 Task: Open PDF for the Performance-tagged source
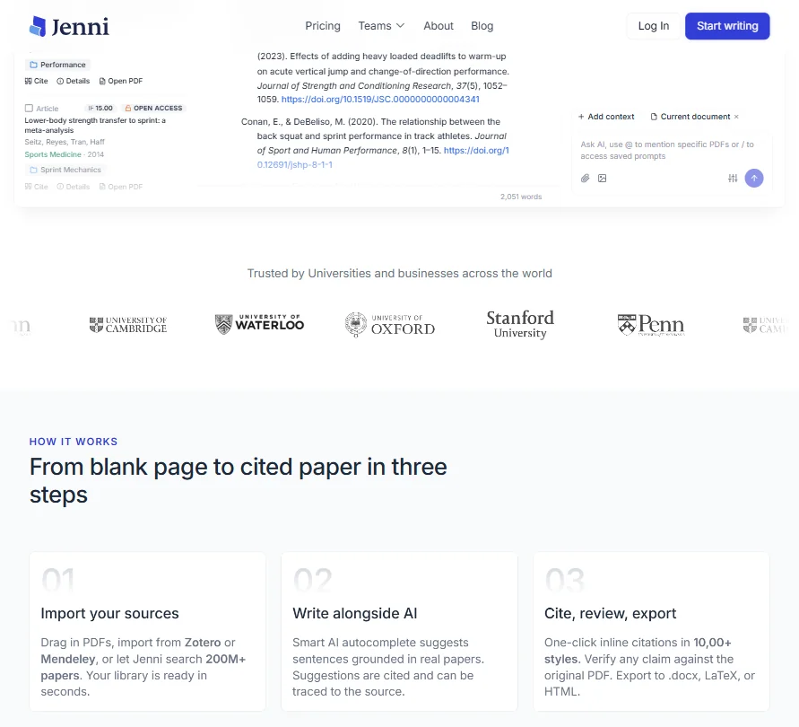(x=121, y=81)
